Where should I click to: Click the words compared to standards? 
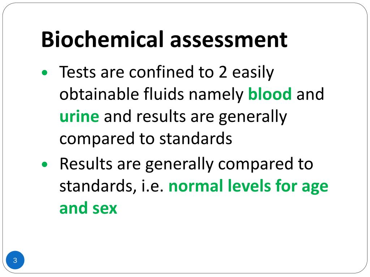click(146, 139)
